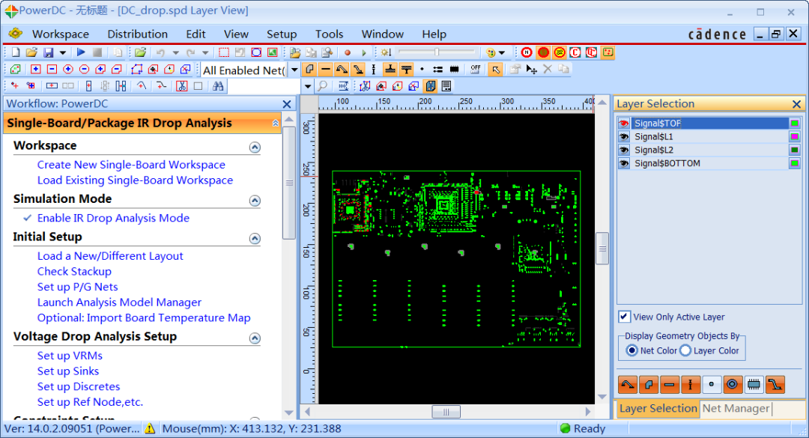Click the layout canvas horizontal scrollbar thumb

[x=446, y=412]
